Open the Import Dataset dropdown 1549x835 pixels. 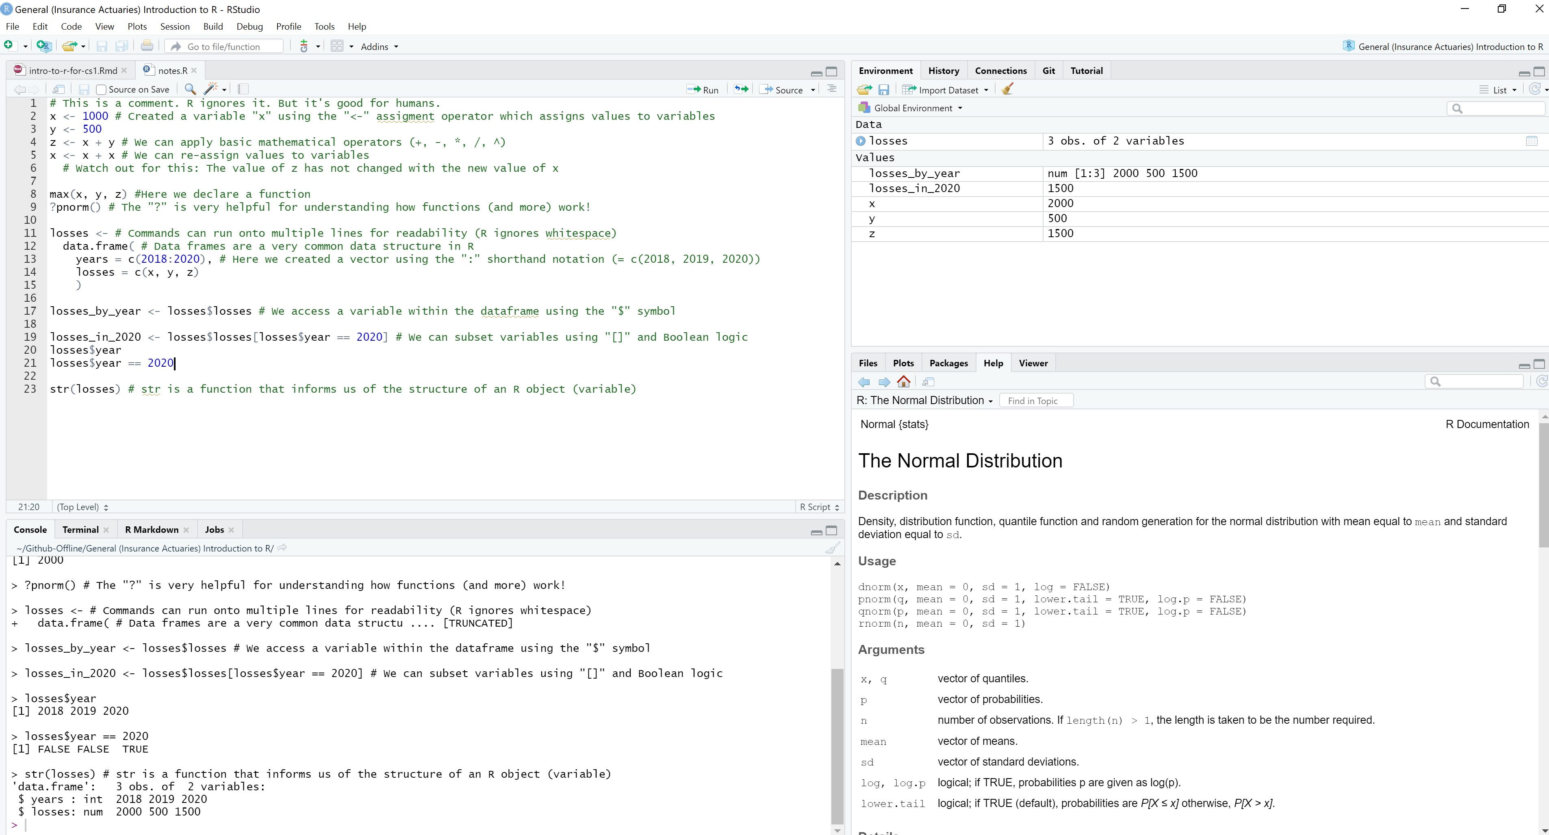(946, 90)
